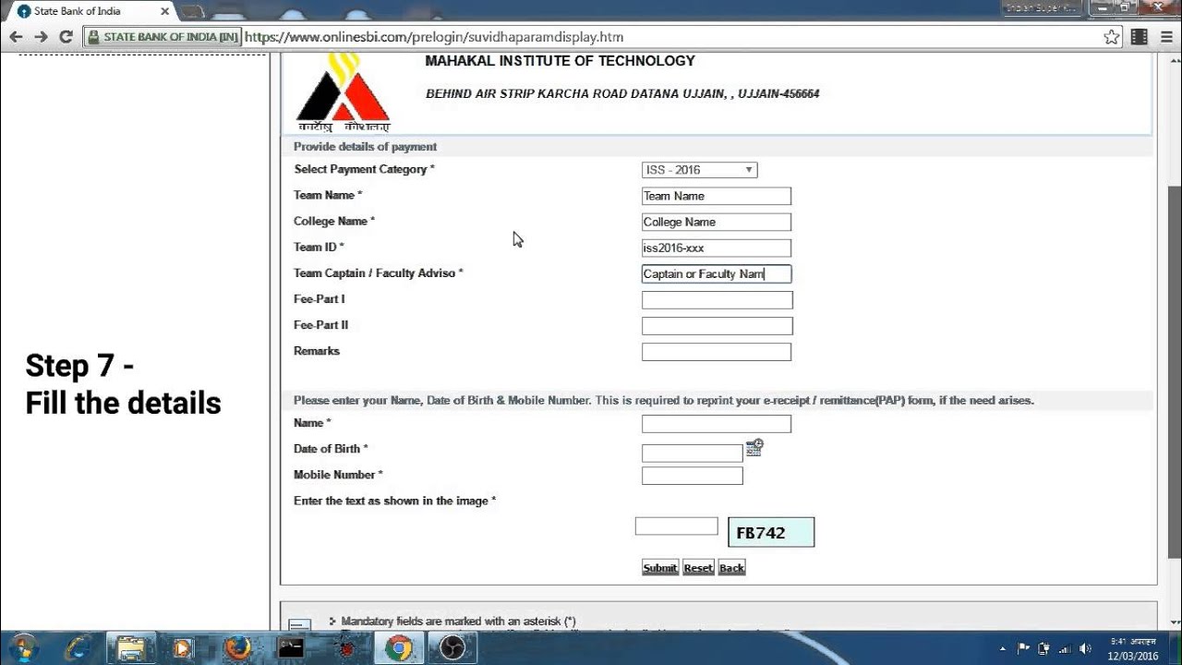1182x665 pixels.
Task: Click the Mahakal Institute logo
Action: click(343, 92)
